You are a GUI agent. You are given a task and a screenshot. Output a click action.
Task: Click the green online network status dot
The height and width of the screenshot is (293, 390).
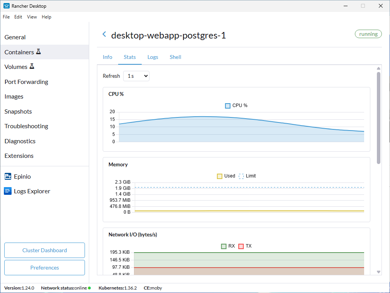pyautogui.click(x=89, y=288)
